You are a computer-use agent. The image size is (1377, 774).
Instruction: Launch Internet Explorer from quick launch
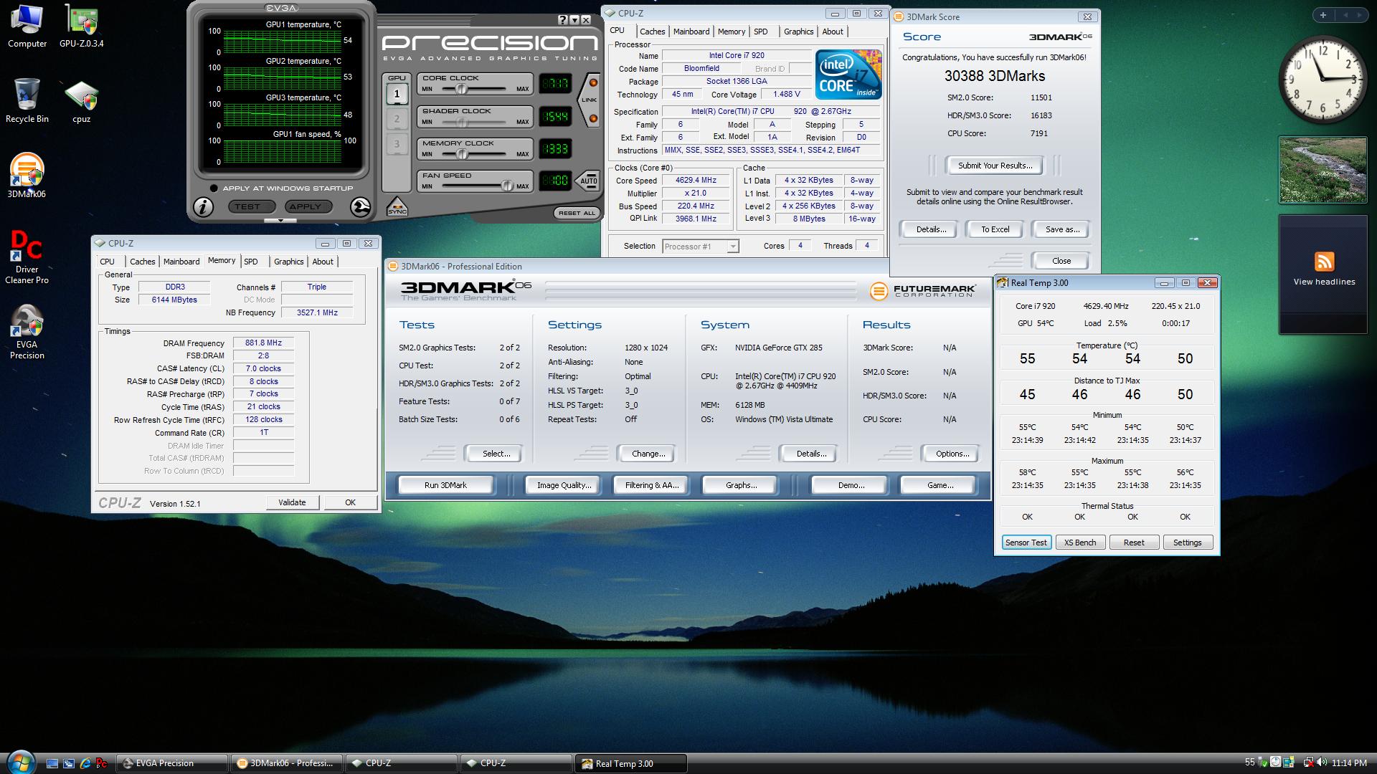click(x=85, y=763)
